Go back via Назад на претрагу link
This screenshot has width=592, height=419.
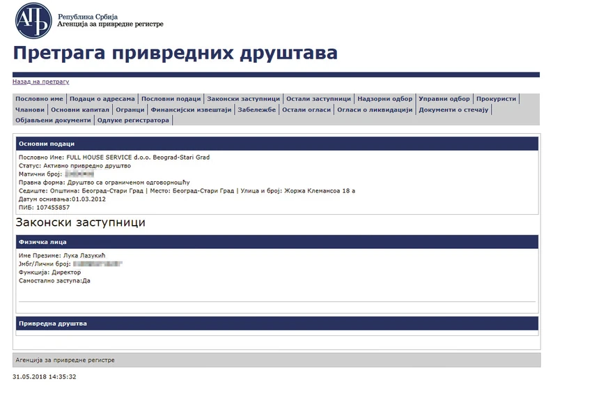[41, 82]
